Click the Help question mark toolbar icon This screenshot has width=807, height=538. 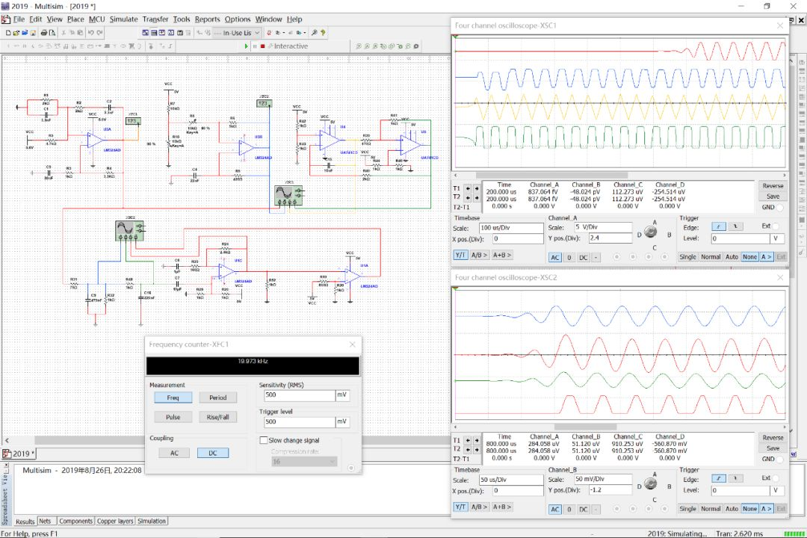click(324, 33)
